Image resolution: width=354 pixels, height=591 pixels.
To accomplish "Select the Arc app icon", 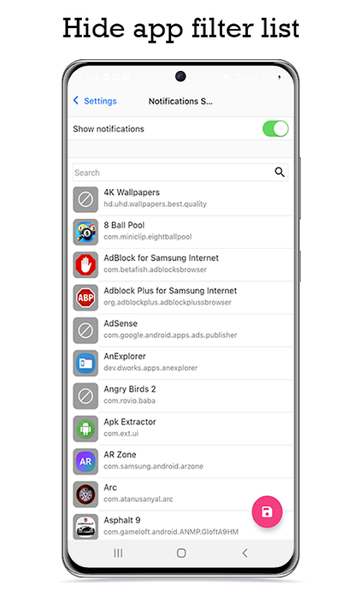I will pos(86,494).
